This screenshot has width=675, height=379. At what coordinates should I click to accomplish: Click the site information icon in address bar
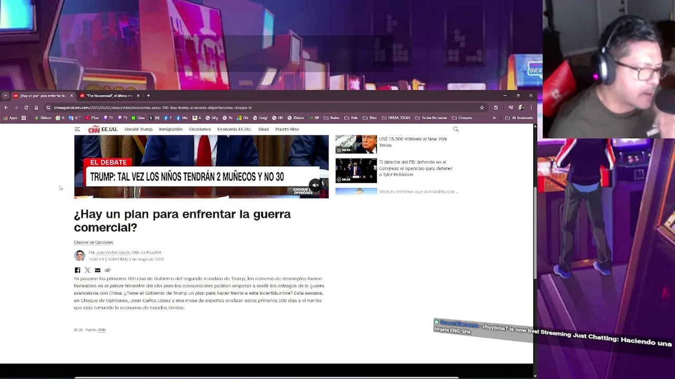click(48, 107)
